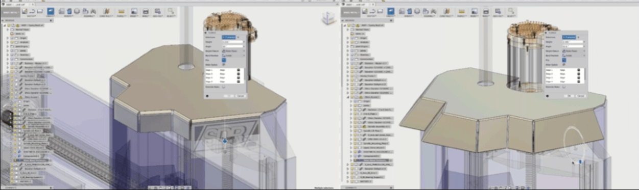Click MAKE 3D print icon in right window
639x190 pixels.
(486, 11)
